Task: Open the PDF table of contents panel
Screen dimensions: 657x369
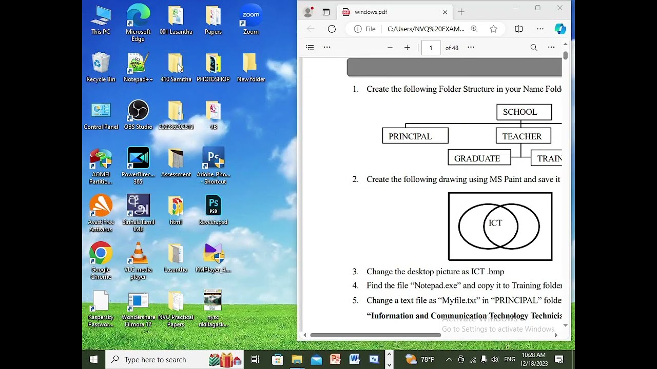Action: pyautogui.click(x=310, y=48)
